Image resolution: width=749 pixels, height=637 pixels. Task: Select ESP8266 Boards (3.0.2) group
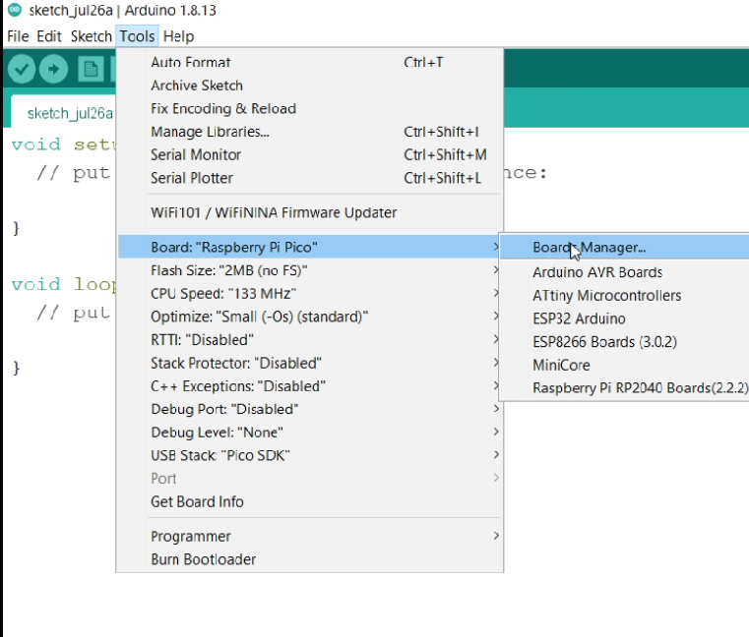(x=625, y=342)
